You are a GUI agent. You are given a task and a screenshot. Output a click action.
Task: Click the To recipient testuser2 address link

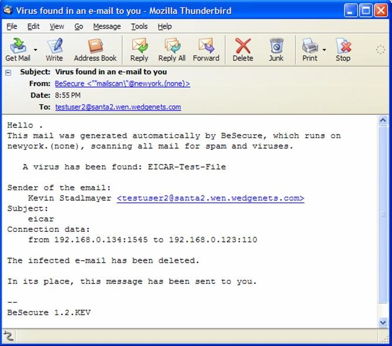coord(118,107)
